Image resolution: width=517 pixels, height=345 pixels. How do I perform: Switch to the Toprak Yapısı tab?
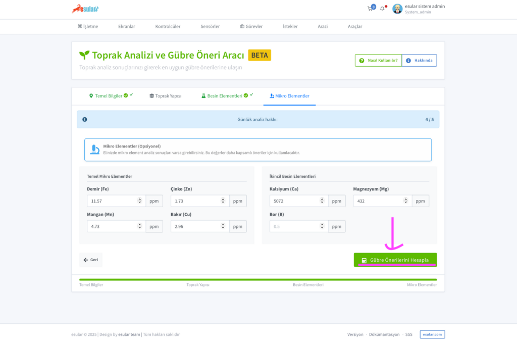165,95
